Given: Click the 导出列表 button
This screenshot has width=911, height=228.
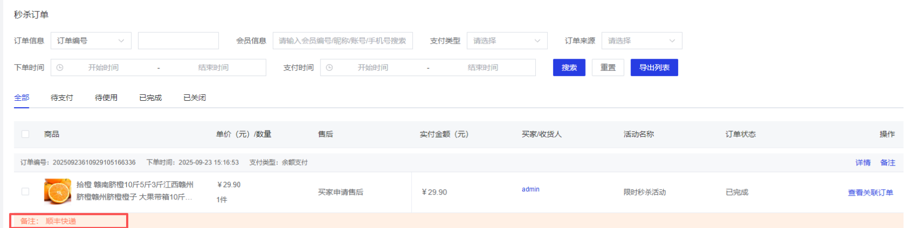Looking at the screenshot, I should [654, 68].
